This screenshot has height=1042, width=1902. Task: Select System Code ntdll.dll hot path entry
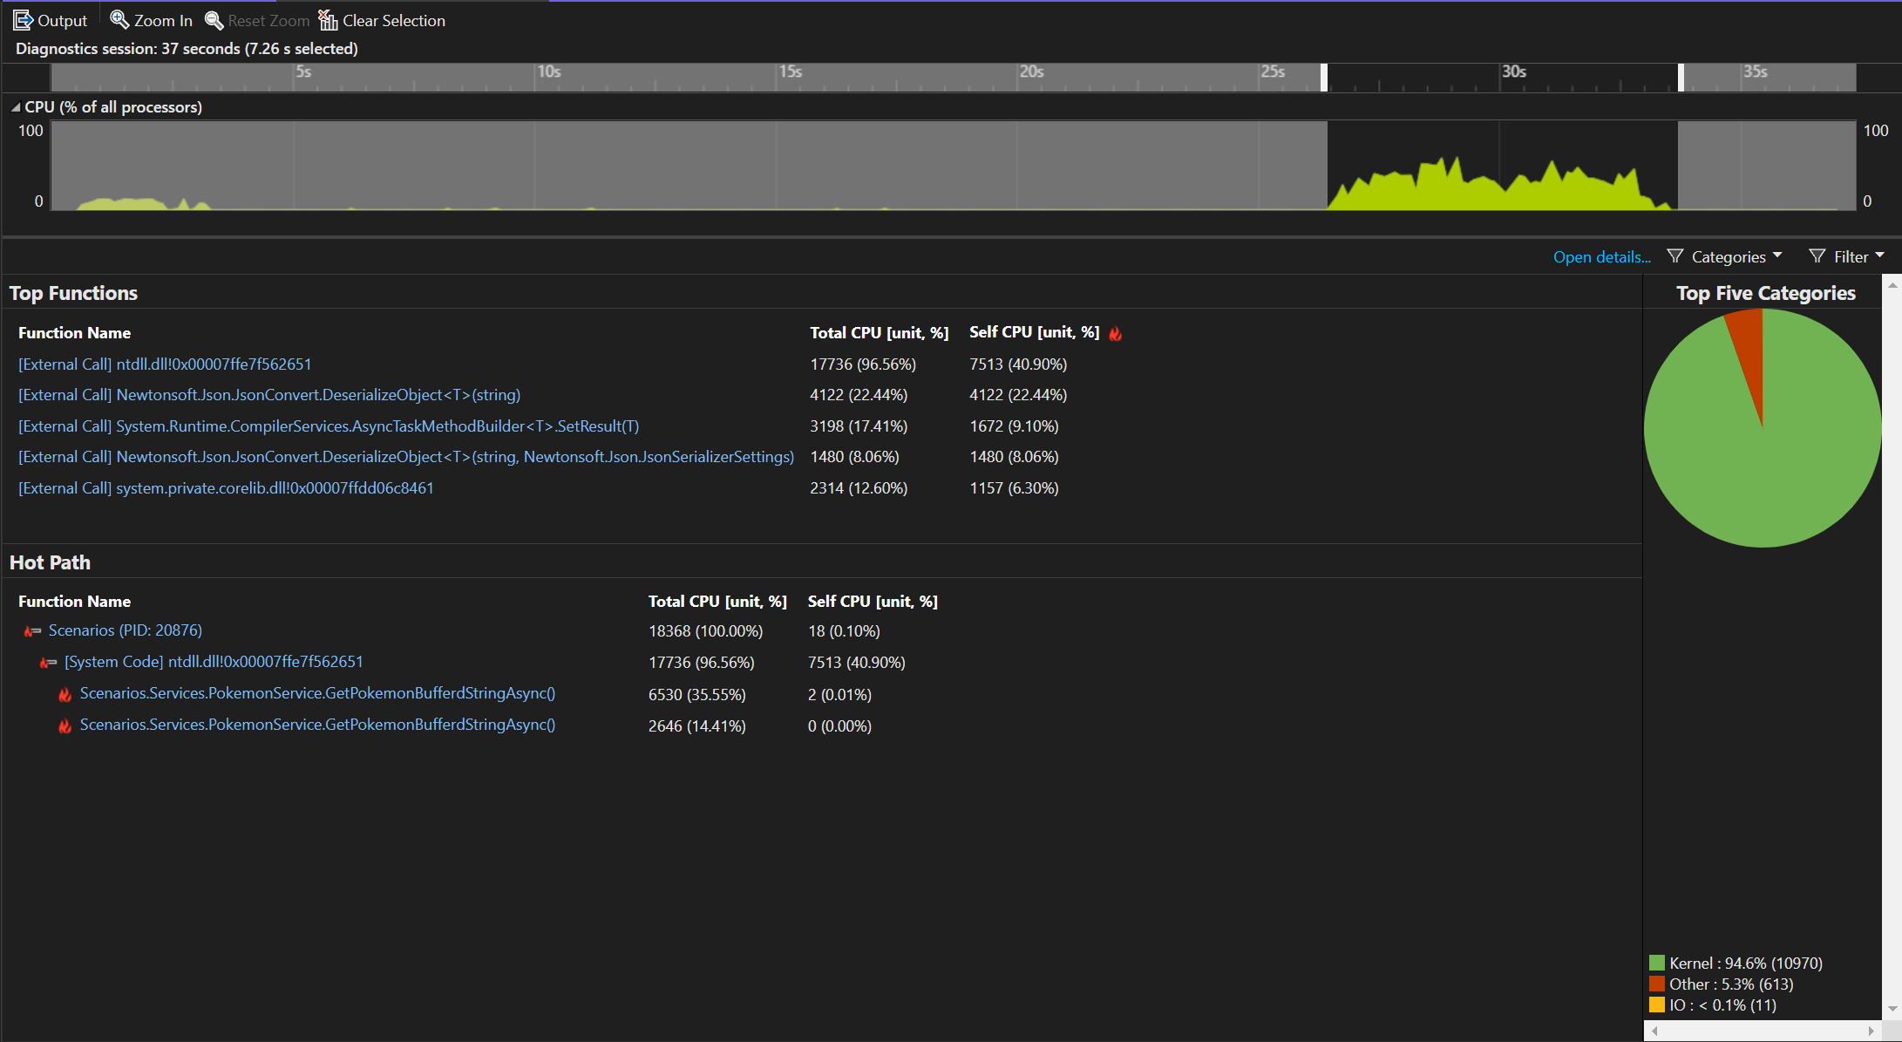(x=214, y=662)
